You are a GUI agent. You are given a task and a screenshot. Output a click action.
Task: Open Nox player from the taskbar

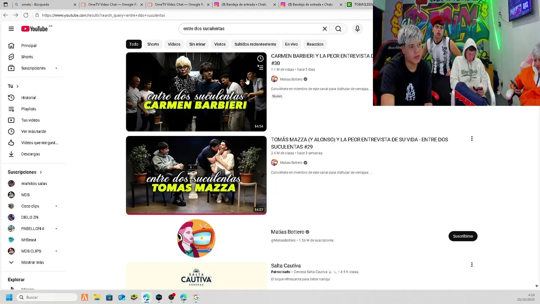[x=159, y=297]
